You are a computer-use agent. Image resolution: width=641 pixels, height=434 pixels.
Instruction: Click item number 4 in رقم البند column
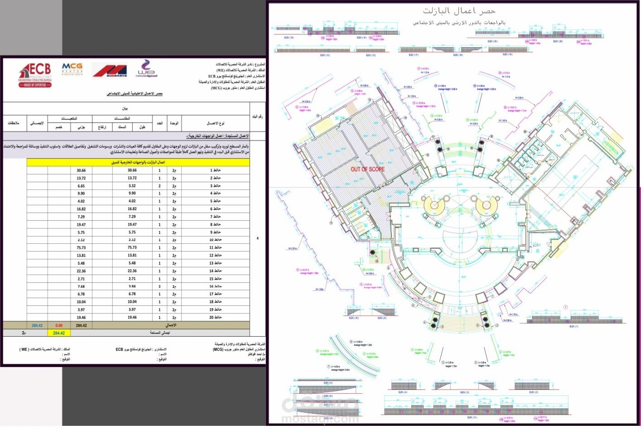(x=258, y=238)
